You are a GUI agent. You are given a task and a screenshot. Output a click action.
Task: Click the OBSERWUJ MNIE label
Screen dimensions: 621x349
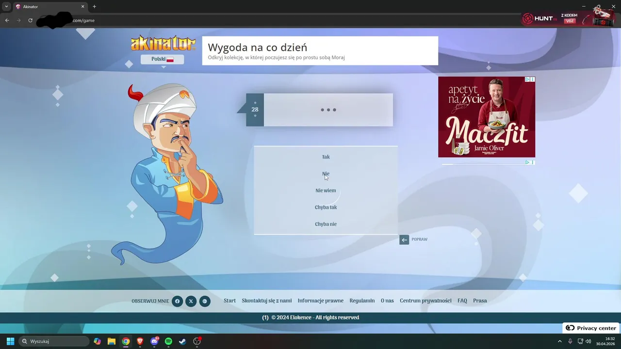(150, 301)
